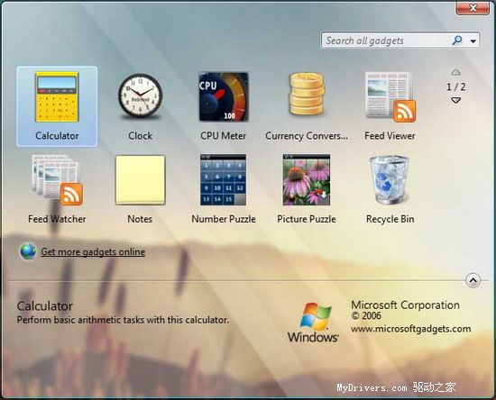Screen dimensions: 496x400
Task: Click the magnifier search button
Action: pos(457,41)
